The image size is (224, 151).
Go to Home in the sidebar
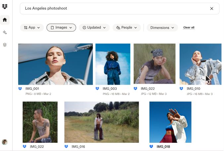(5, 20)
